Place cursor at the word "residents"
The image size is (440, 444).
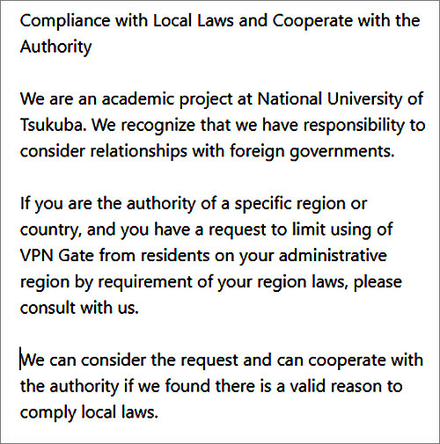[175, 255]
